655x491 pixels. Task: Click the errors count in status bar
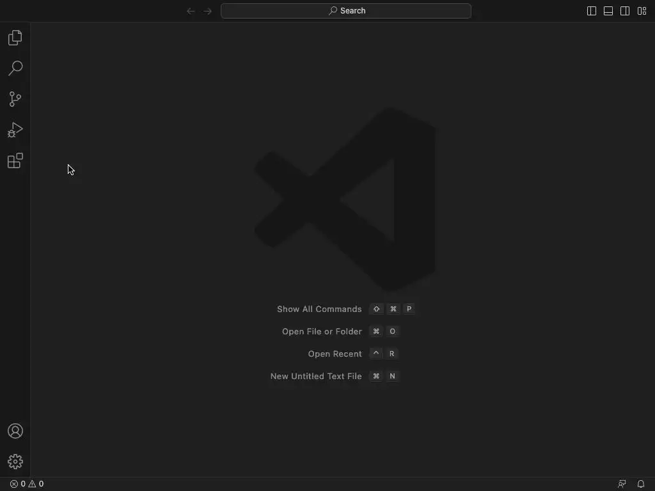click(17, 484)
